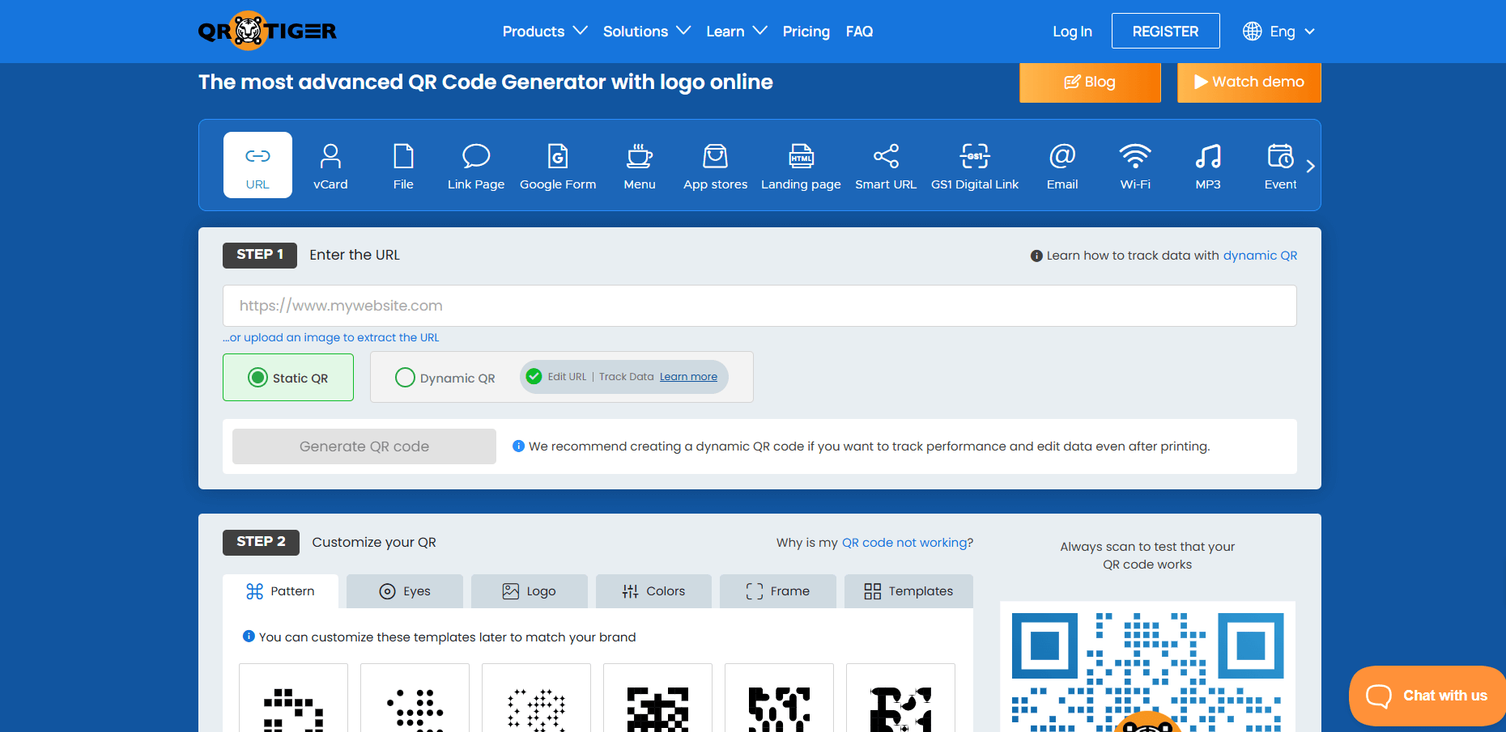The image size is (1506, 732).
Task: Select the sixth fluid pattern thumbnail
Action: [900, 698]
